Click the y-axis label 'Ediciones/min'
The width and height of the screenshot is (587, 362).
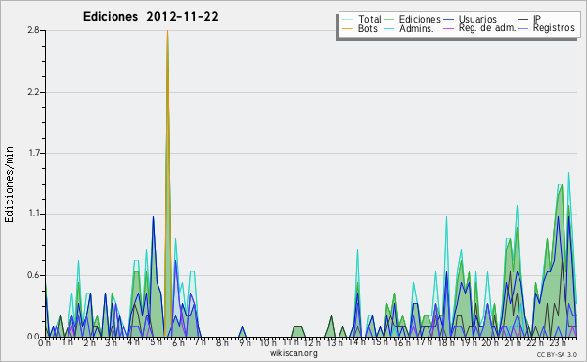point(9,184)
